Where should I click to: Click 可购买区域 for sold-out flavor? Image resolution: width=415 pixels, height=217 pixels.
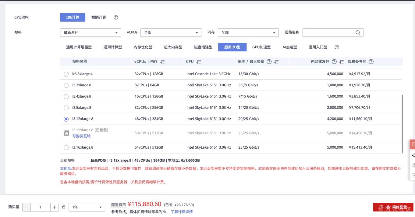pos(81,136)
